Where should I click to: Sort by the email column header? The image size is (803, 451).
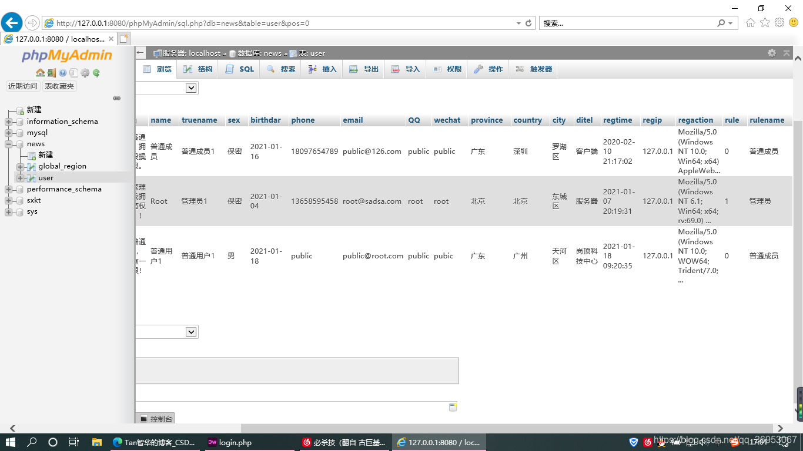tap(353, 120)
